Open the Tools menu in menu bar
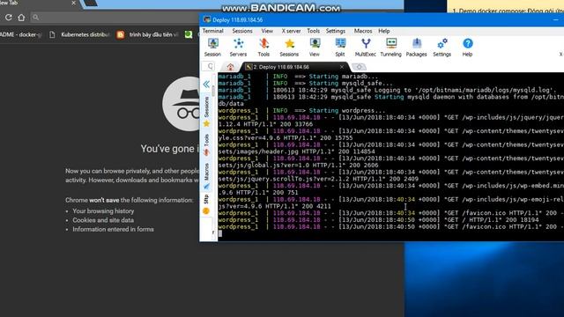Screen dimensions: 564x317 tap(314, 32)
